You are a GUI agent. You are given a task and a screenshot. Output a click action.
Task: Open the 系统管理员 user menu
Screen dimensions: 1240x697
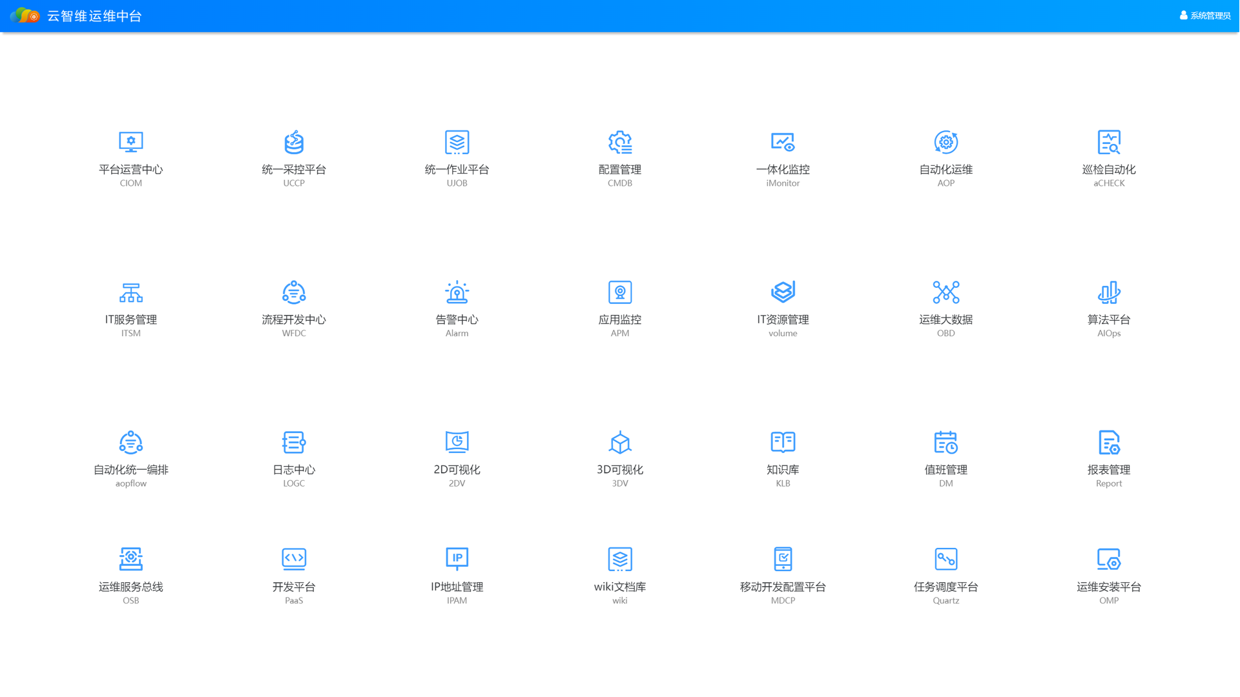click(x=1205, y=15)
